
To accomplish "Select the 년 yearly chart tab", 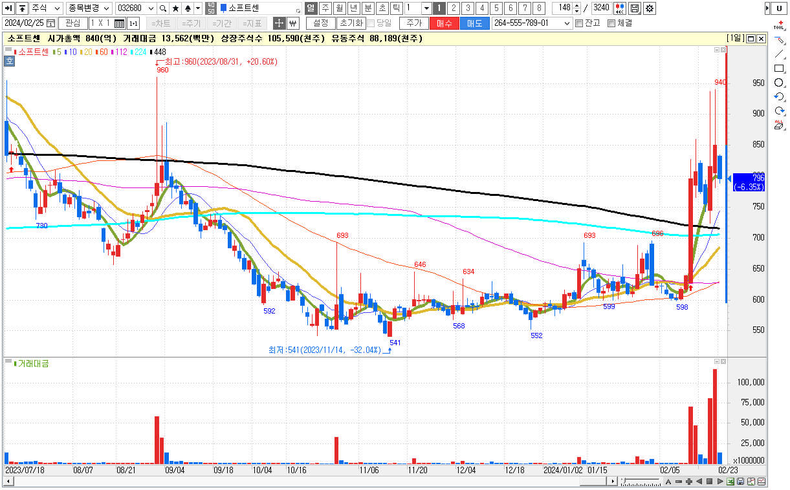I will click(x=353, y=8).
